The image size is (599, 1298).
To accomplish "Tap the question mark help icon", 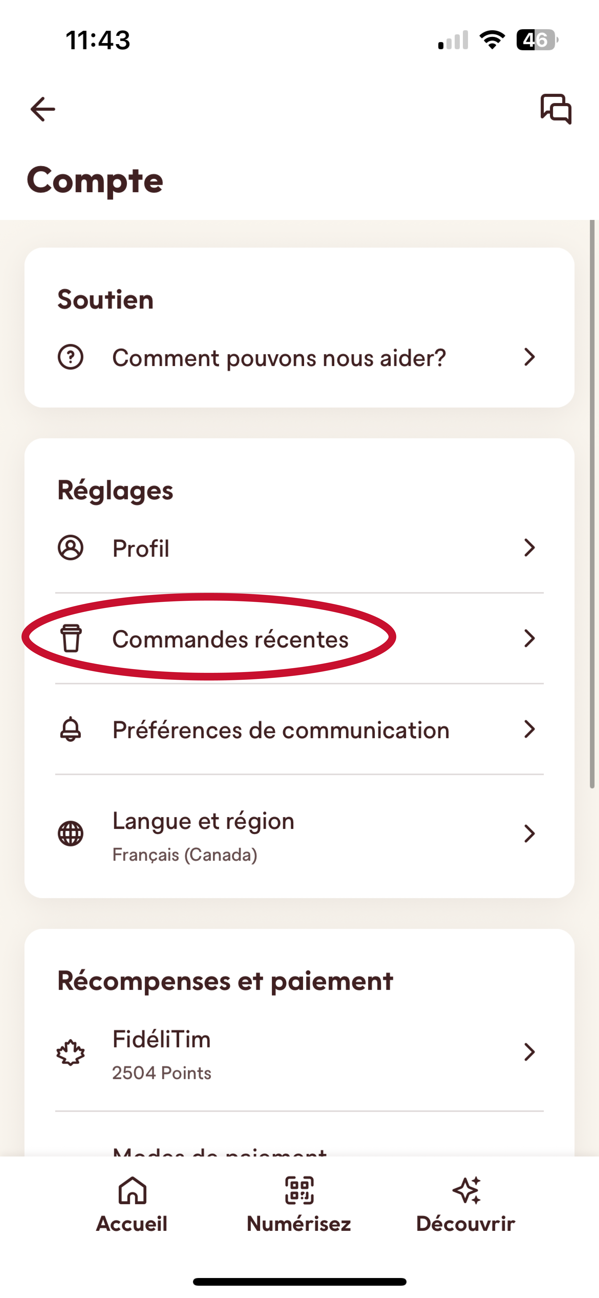I will [x=70, y=357].
